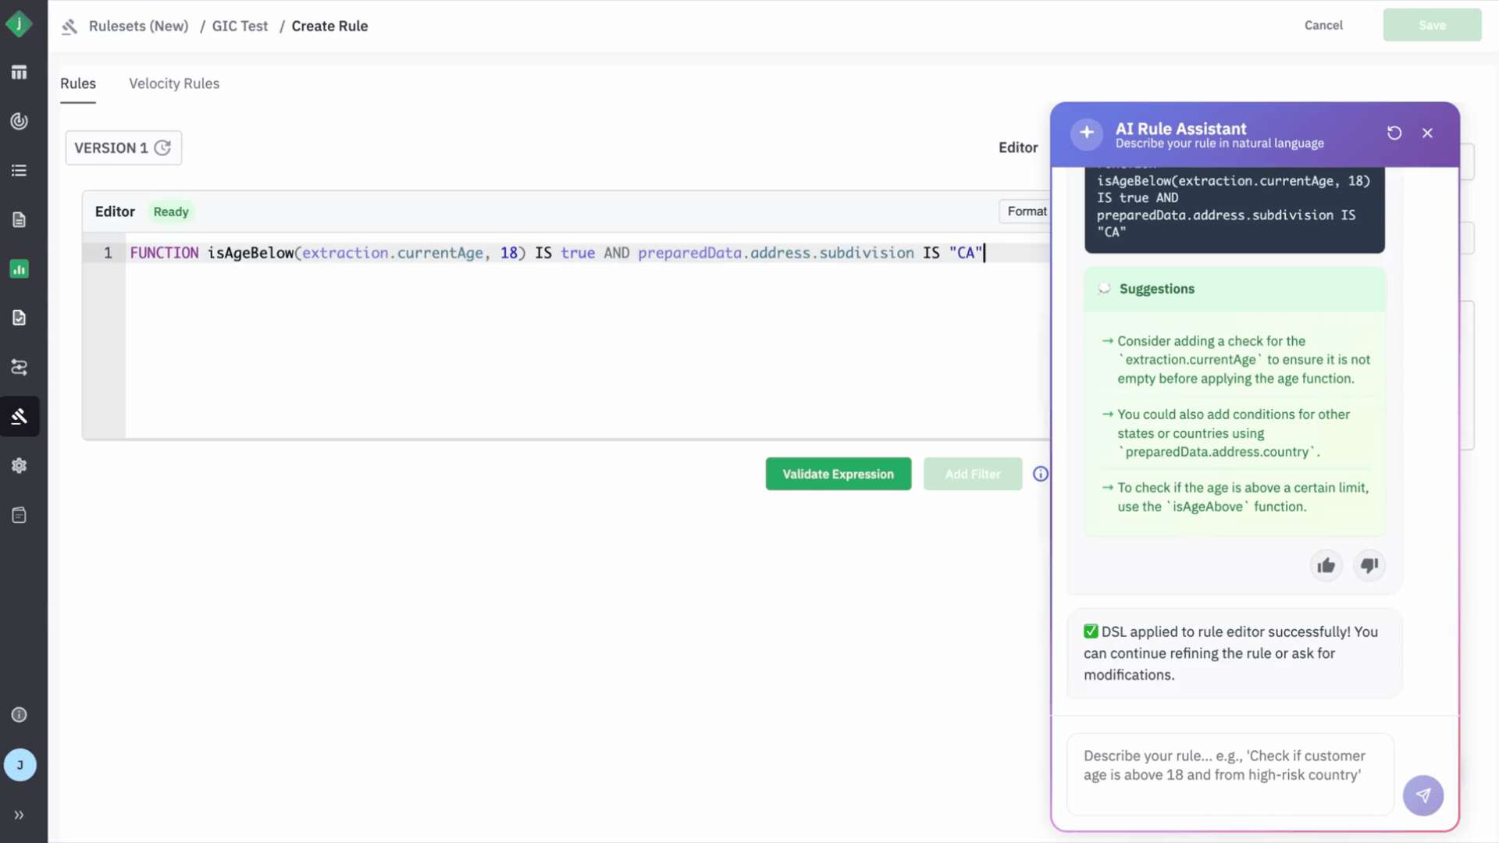Click the Describe your rule text field

[x=1230, y=774]
